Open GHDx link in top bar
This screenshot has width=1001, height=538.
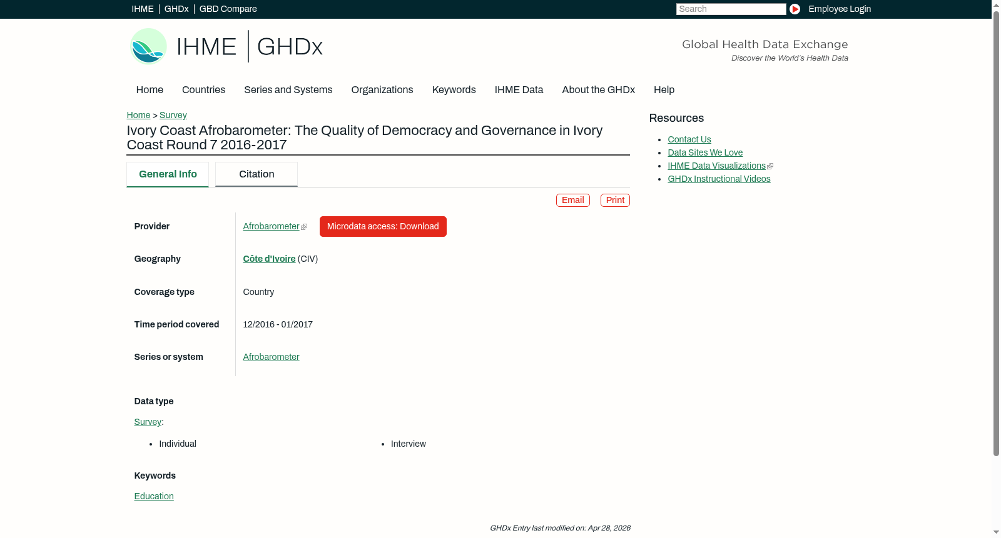tap(176, 9)
